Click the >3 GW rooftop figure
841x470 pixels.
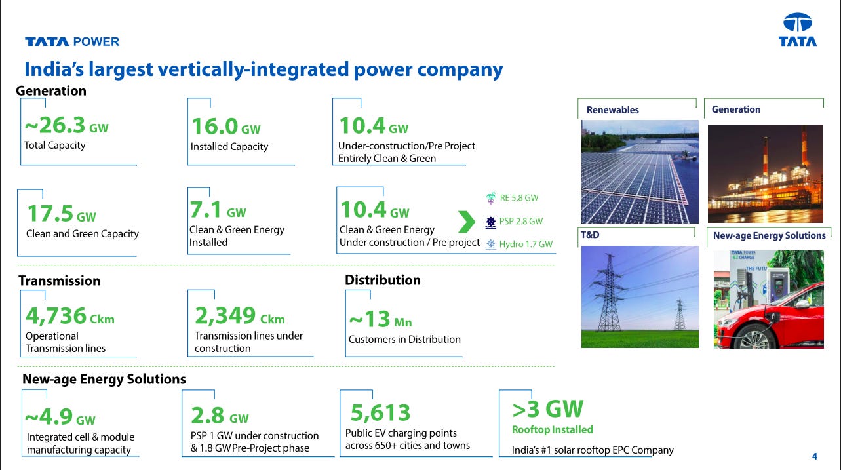[x=548, y=409]
